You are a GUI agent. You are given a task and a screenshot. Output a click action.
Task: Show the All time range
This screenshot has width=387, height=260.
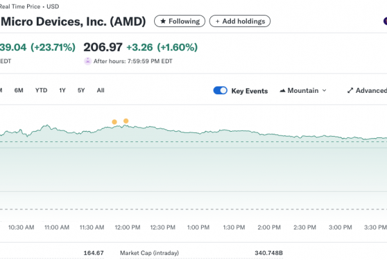(x=101, y=90)
